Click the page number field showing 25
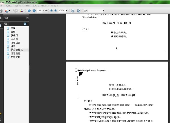Viewport: 170px width, 123px height. coord(40,10)
